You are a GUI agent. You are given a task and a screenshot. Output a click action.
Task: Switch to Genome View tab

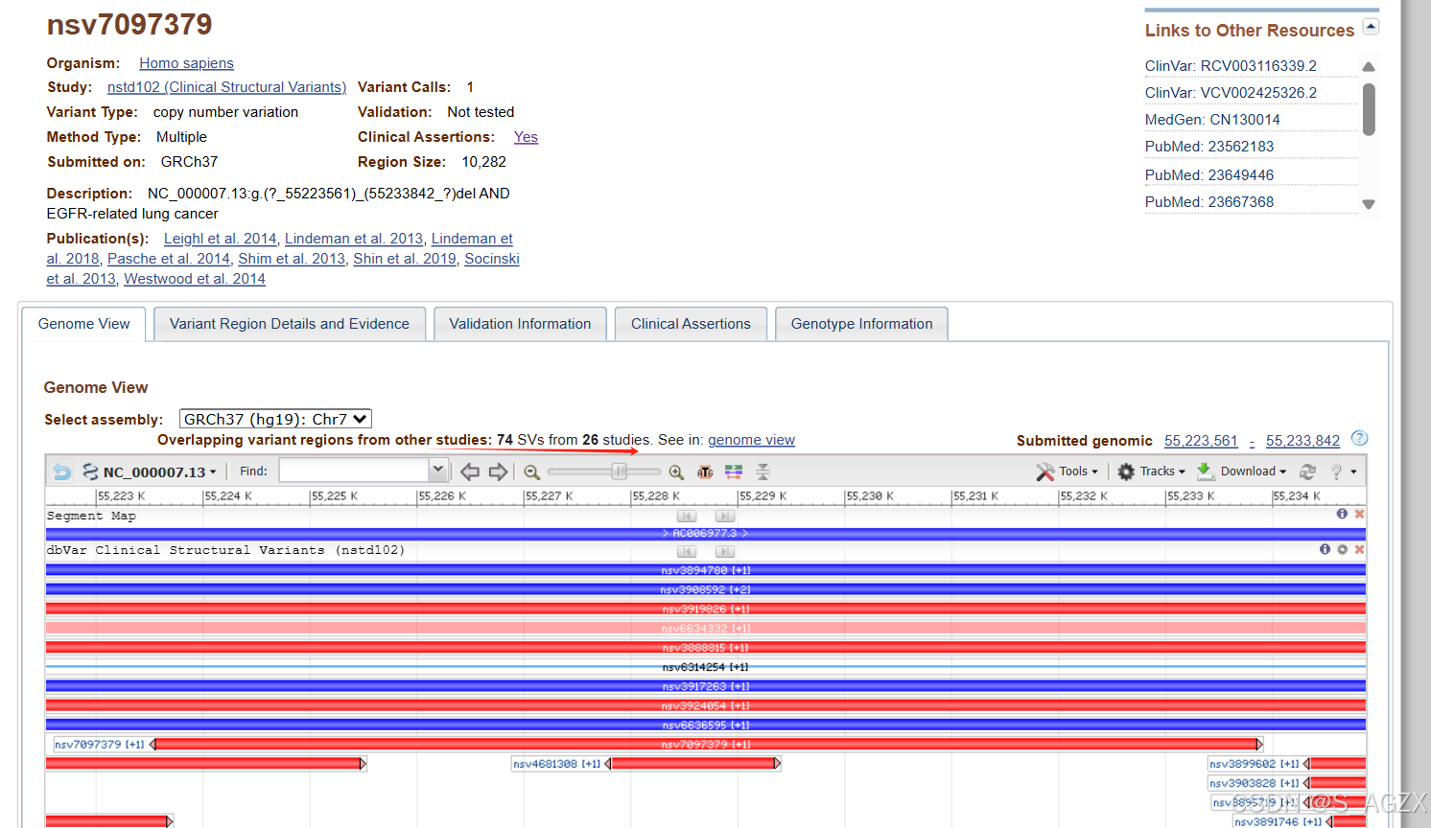[x=83, y=324]
